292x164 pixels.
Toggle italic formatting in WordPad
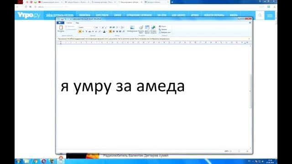coord(83,31)
